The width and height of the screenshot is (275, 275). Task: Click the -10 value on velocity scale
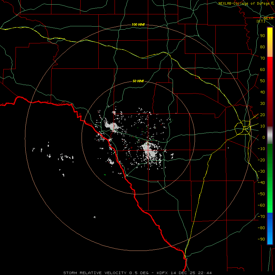pyautogui.click(x=261, y=149)
